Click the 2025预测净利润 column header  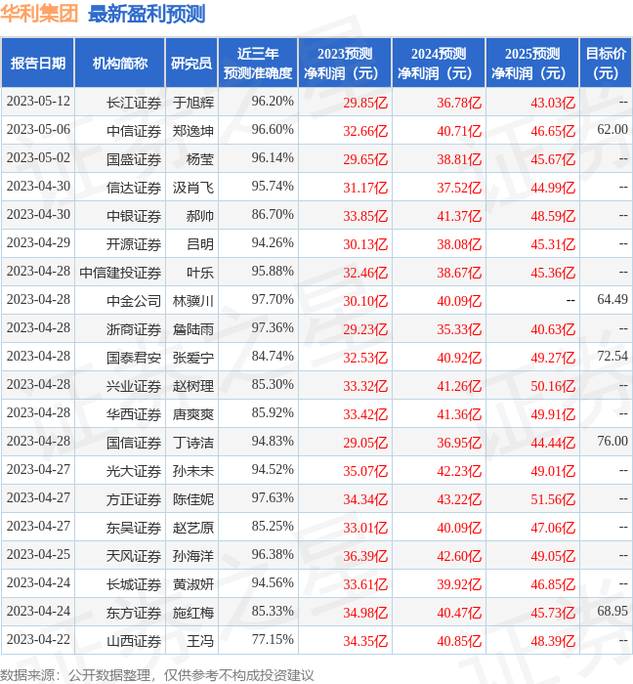tap(532, 63)
